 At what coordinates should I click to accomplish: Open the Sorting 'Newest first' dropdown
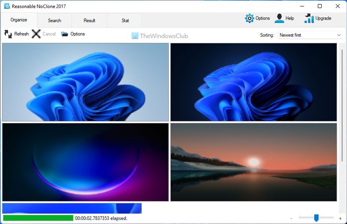tap(310, 35)
